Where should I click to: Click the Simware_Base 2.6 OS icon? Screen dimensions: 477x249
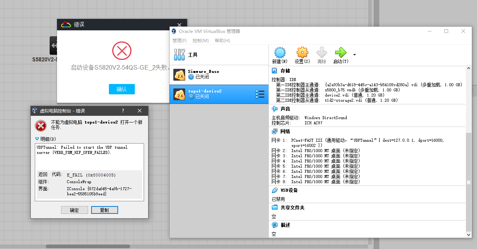(180, 75)
